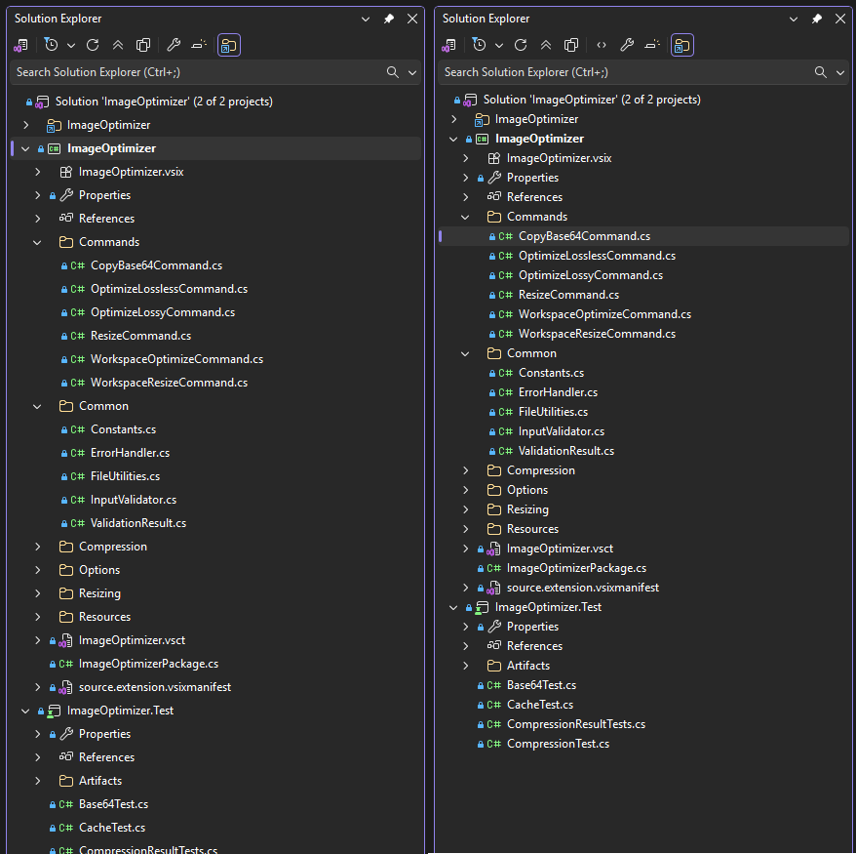
Task: Collapse the Commands folder in right panel
Action: (x=465, y=216)
